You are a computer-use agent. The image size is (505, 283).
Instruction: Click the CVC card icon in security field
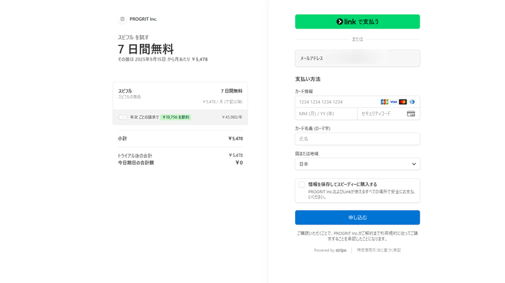[x=410, y=114]
